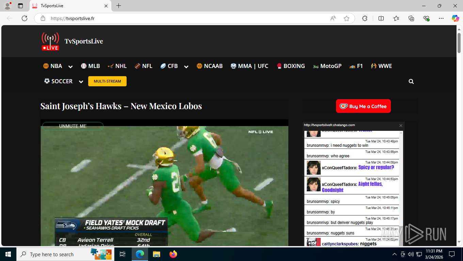The image size is (463, 261).
Task: Open Edge from the taskbar
Action: point(140,254)
